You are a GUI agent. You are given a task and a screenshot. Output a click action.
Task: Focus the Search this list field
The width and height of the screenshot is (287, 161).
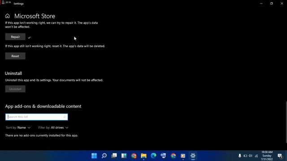36,117
